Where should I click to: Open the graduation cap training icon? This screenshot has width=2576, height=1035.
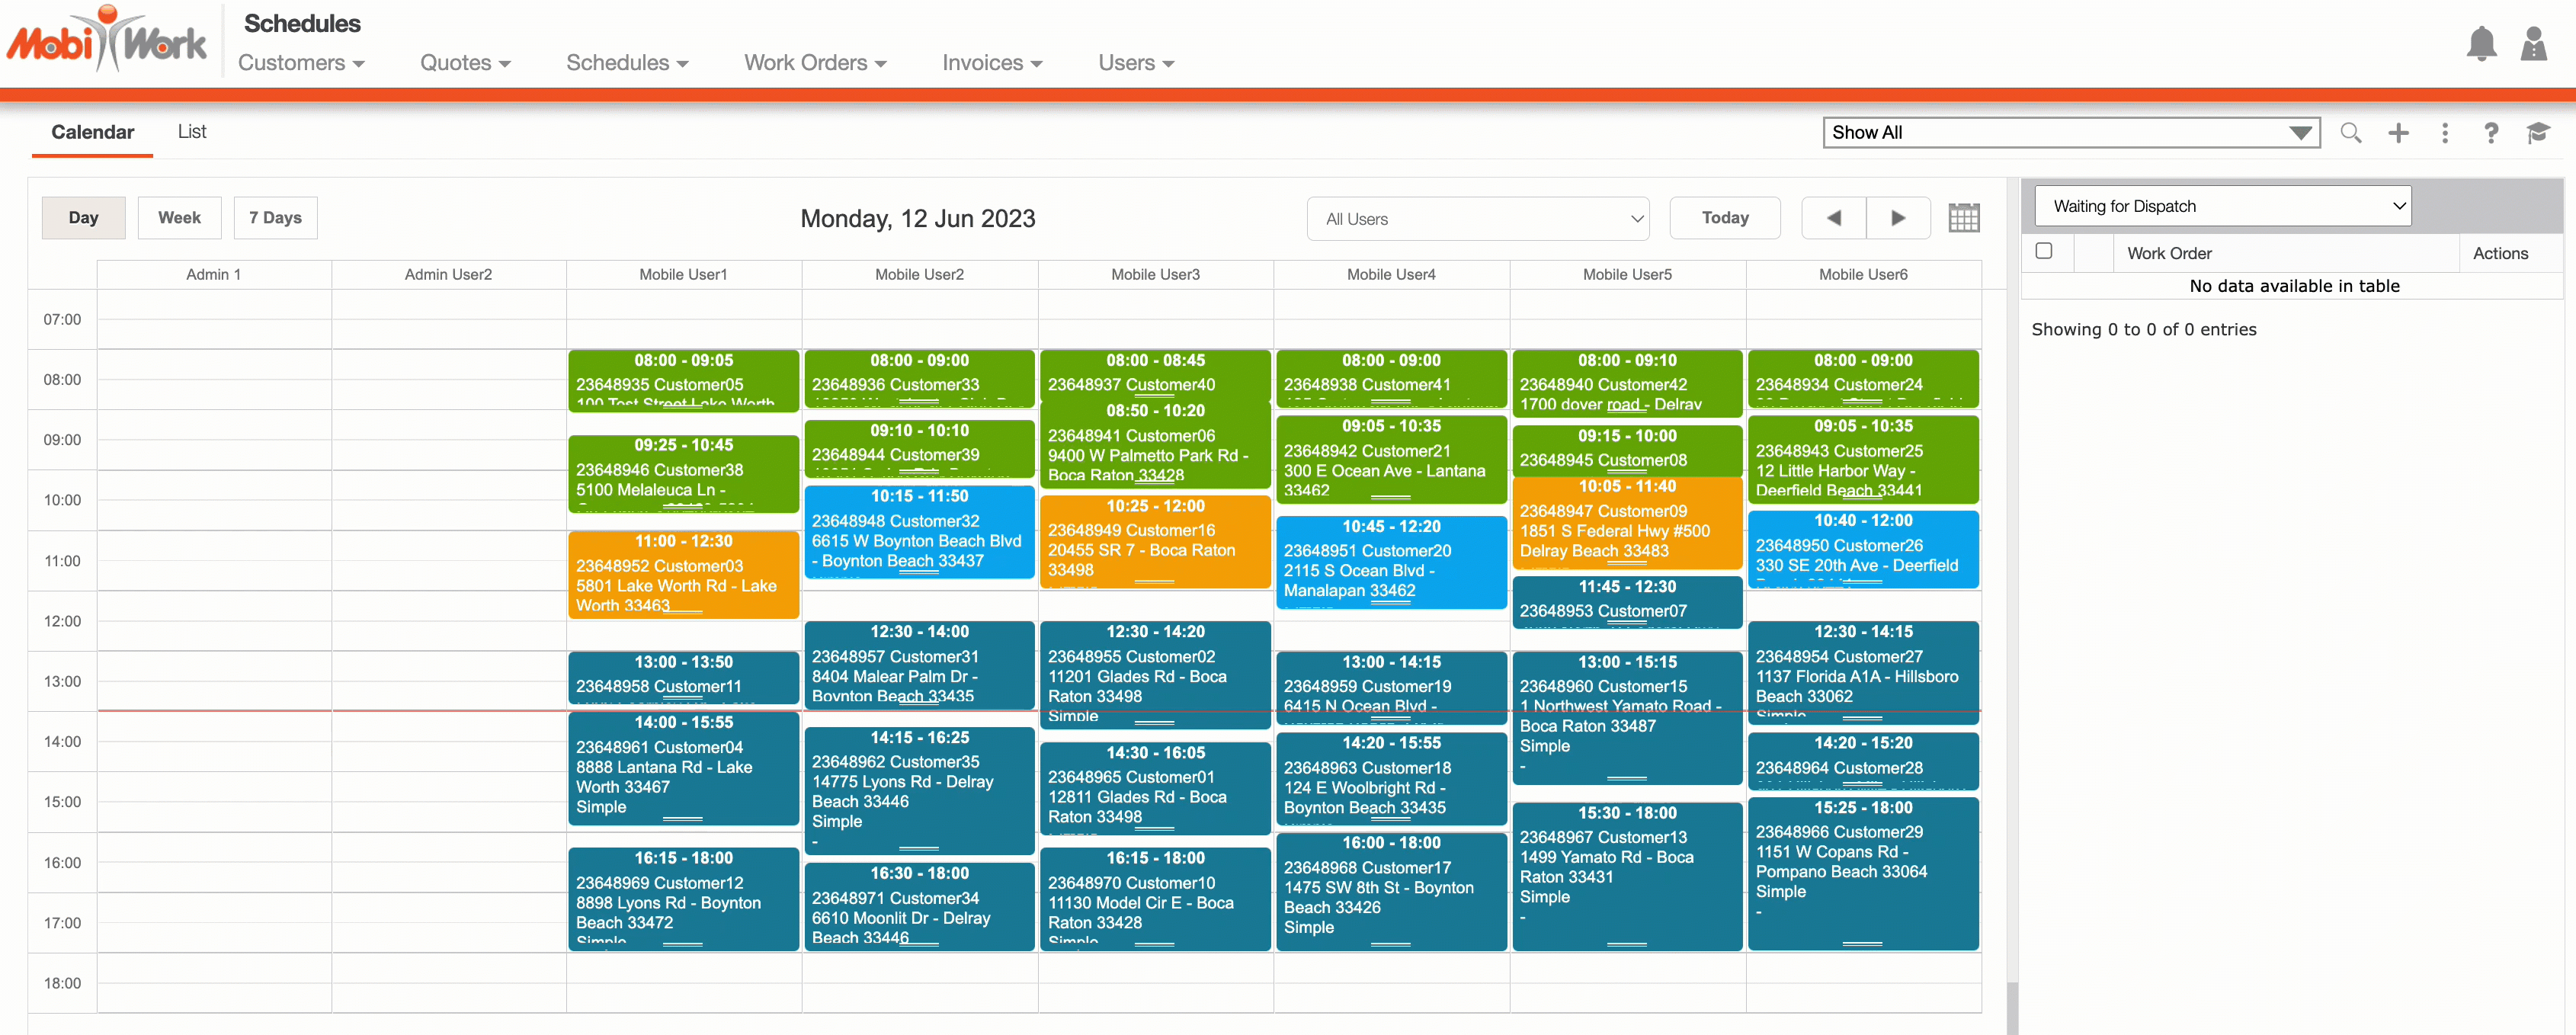coord(2537,133)
